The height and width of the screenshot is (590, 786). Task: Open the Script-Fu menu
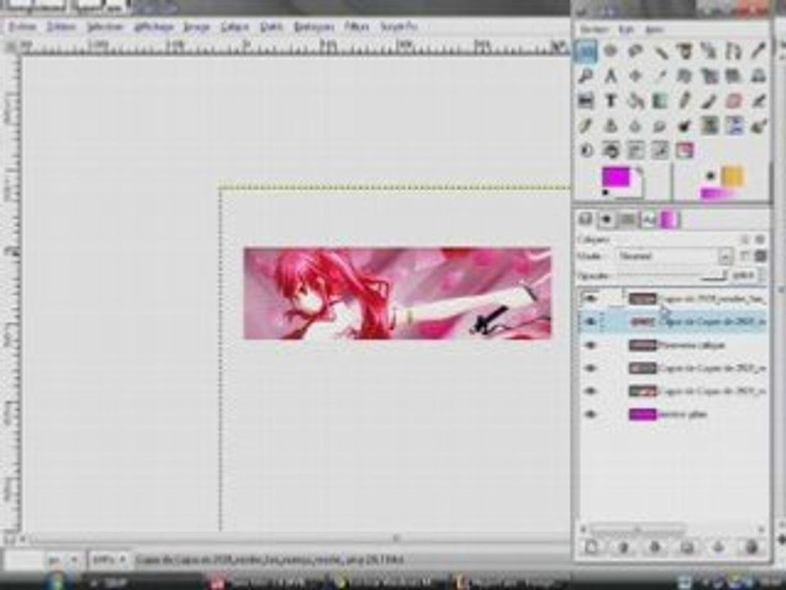[399, 26]
